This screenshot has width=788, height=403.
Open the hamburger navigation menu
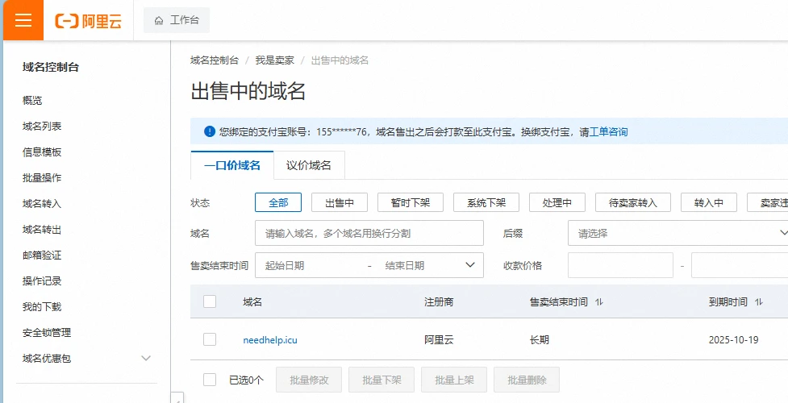23,20
